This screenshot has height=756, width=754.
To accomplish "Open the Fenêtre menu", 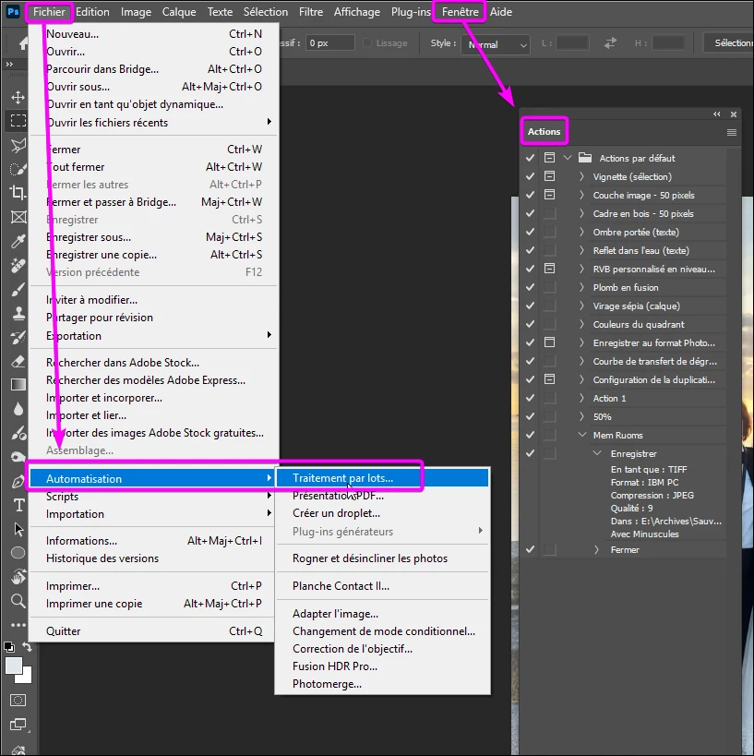I will click(460, 12).
